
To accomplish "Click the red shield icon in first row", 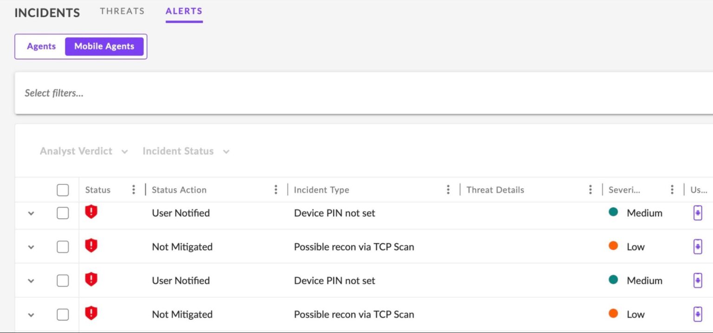I will click(91, 213).
